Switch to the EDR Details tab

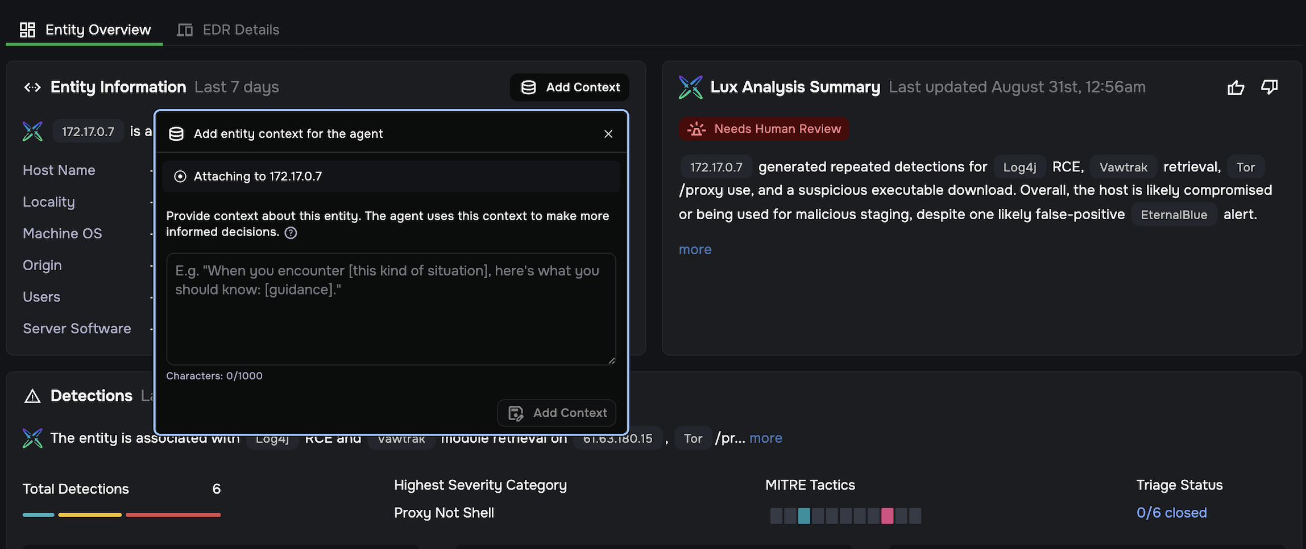(229, 30)
